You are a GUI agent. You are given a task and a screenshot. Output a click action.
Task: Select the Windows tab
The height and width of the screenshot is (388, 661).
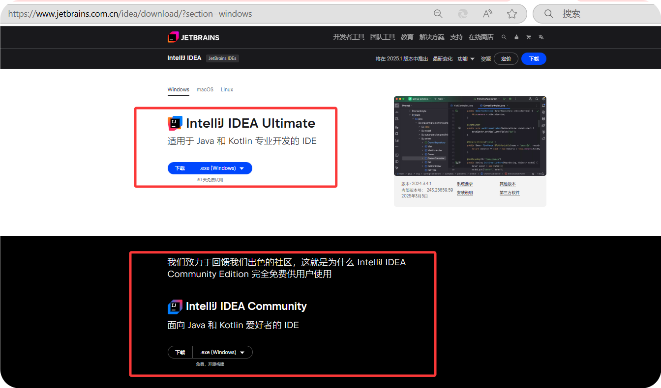178,90
